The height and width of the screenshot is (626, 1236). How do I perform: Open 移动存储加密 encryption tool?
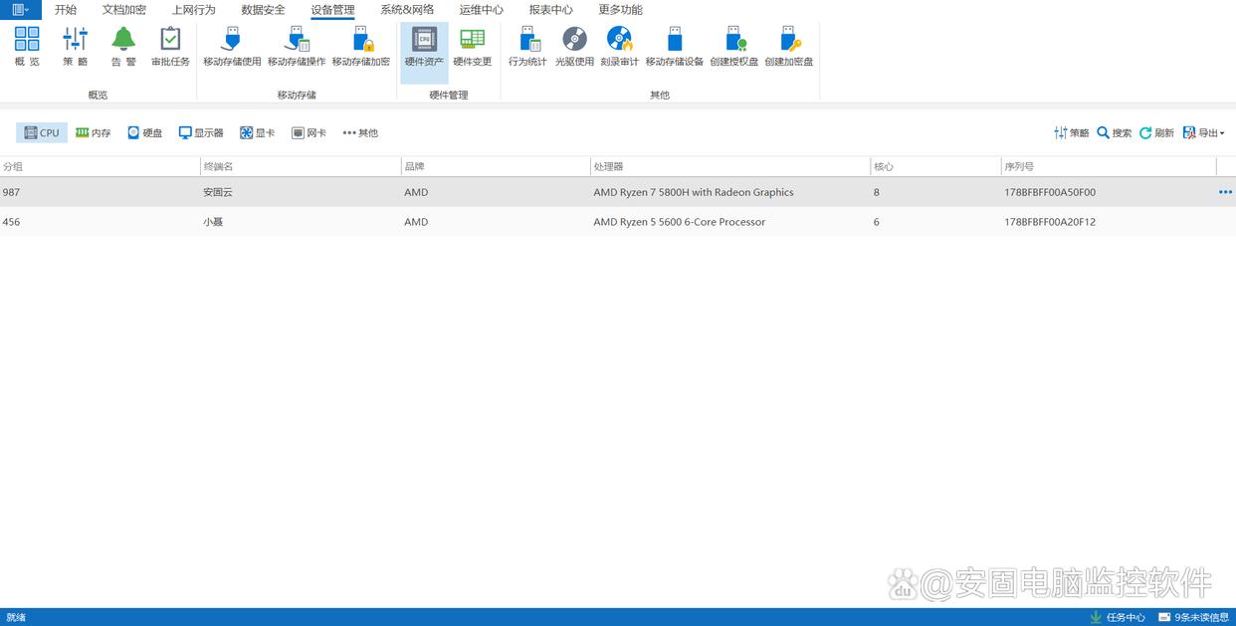[360, 47]
